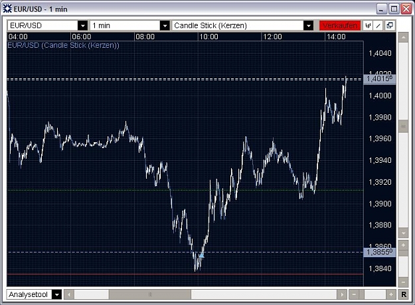Open the EUR/USD symbol dropdown
Screen dimensions: 415x305
[82, 26]
